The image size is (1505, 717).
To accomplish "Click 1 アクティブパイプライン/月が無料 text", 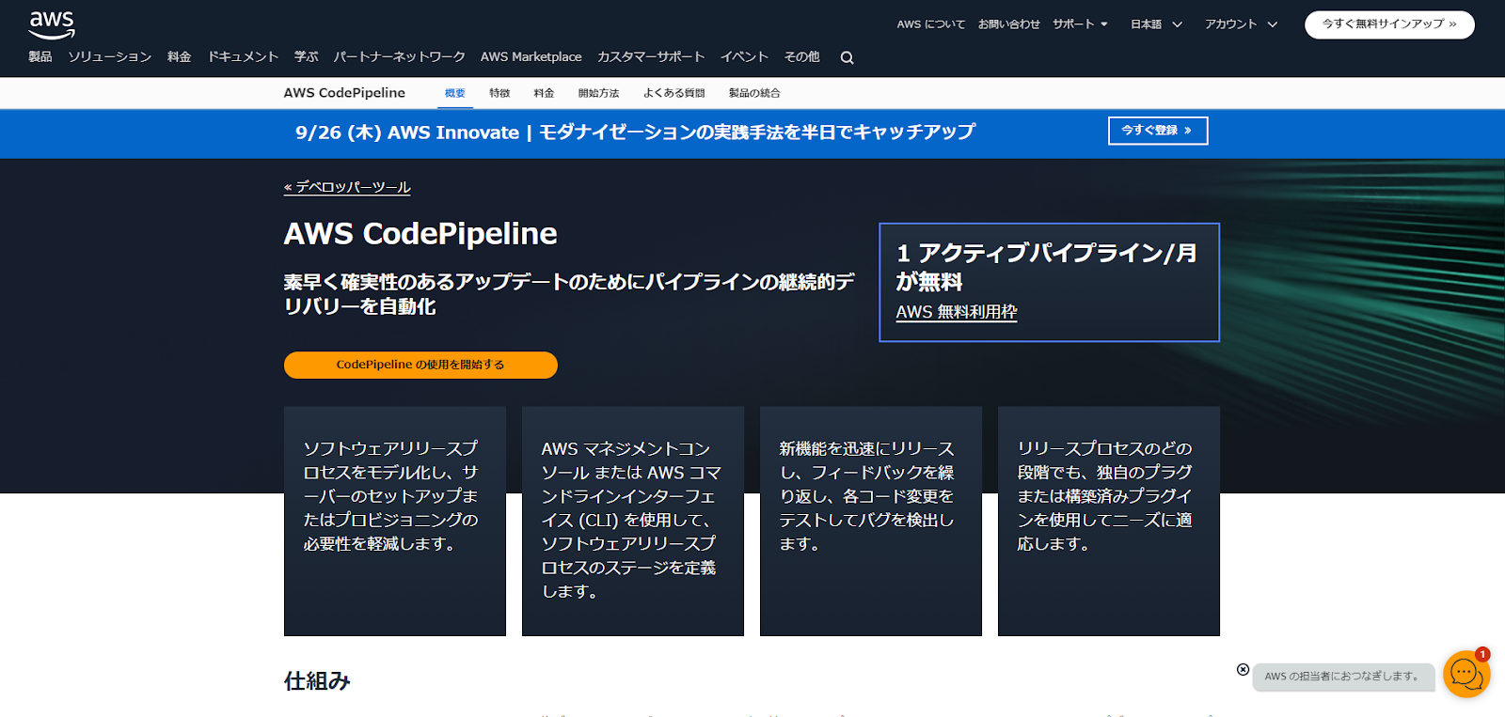I will click(x=1046, y=267).
